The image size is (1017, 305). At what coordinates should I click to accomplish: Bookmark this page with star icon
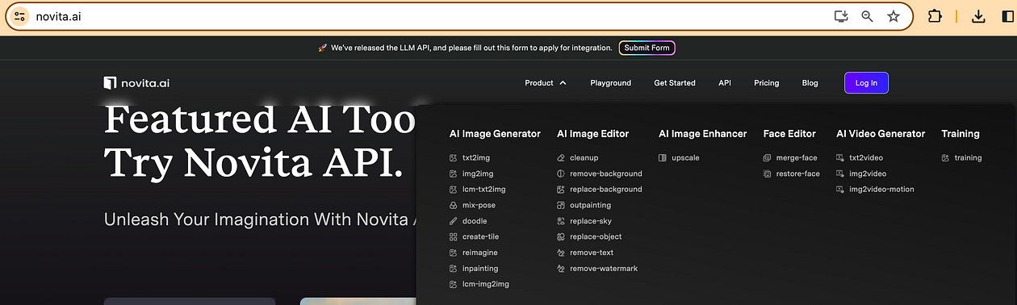coord(894,16)
